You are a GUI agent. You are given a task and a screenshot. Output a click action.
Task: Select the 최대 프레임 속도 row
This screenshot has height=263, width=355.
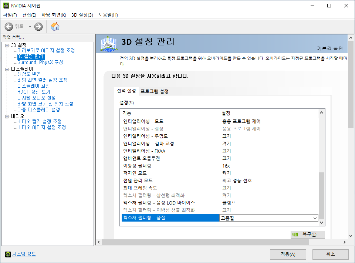220,188
